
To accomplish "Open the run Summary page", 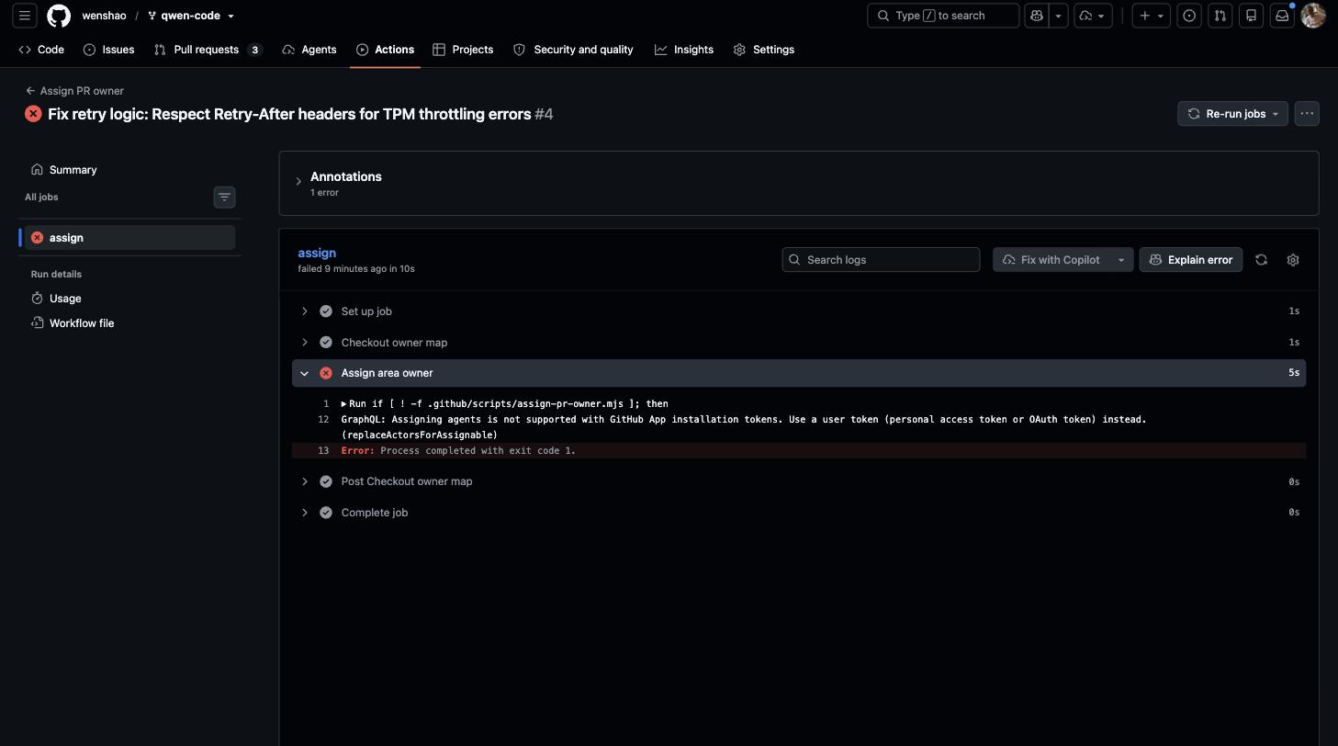I will click(x=129, y=170).
